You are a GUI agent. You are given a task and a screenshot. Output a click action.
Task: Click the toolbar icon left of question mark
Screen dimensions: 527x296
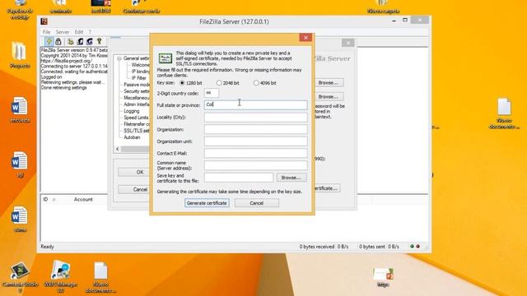pos(90,41)
